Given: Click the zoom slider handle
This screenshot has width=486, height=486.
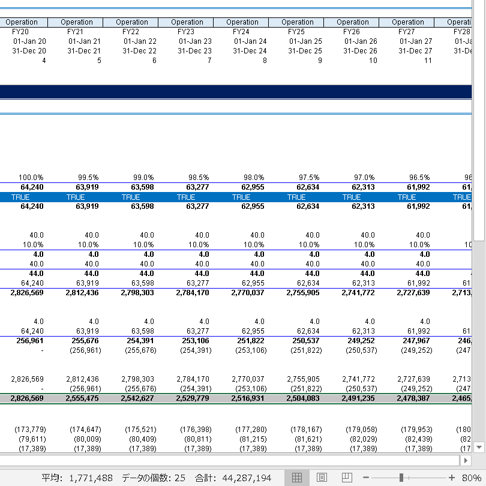Looking at the screenshot, I should (x=401, y=478).
